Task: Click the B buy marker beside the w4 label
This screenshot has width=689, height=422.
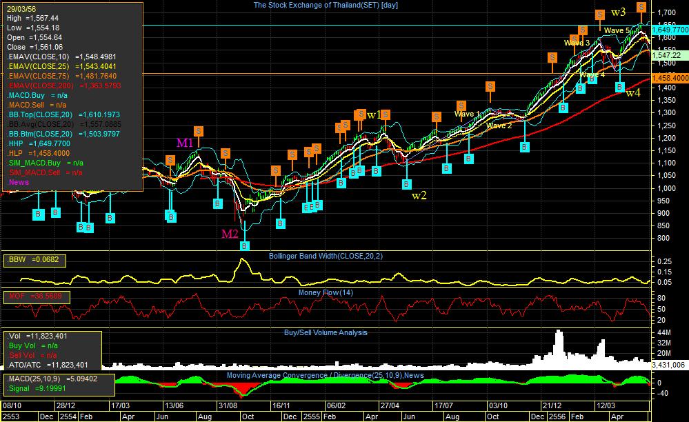Action: [619, 87]
